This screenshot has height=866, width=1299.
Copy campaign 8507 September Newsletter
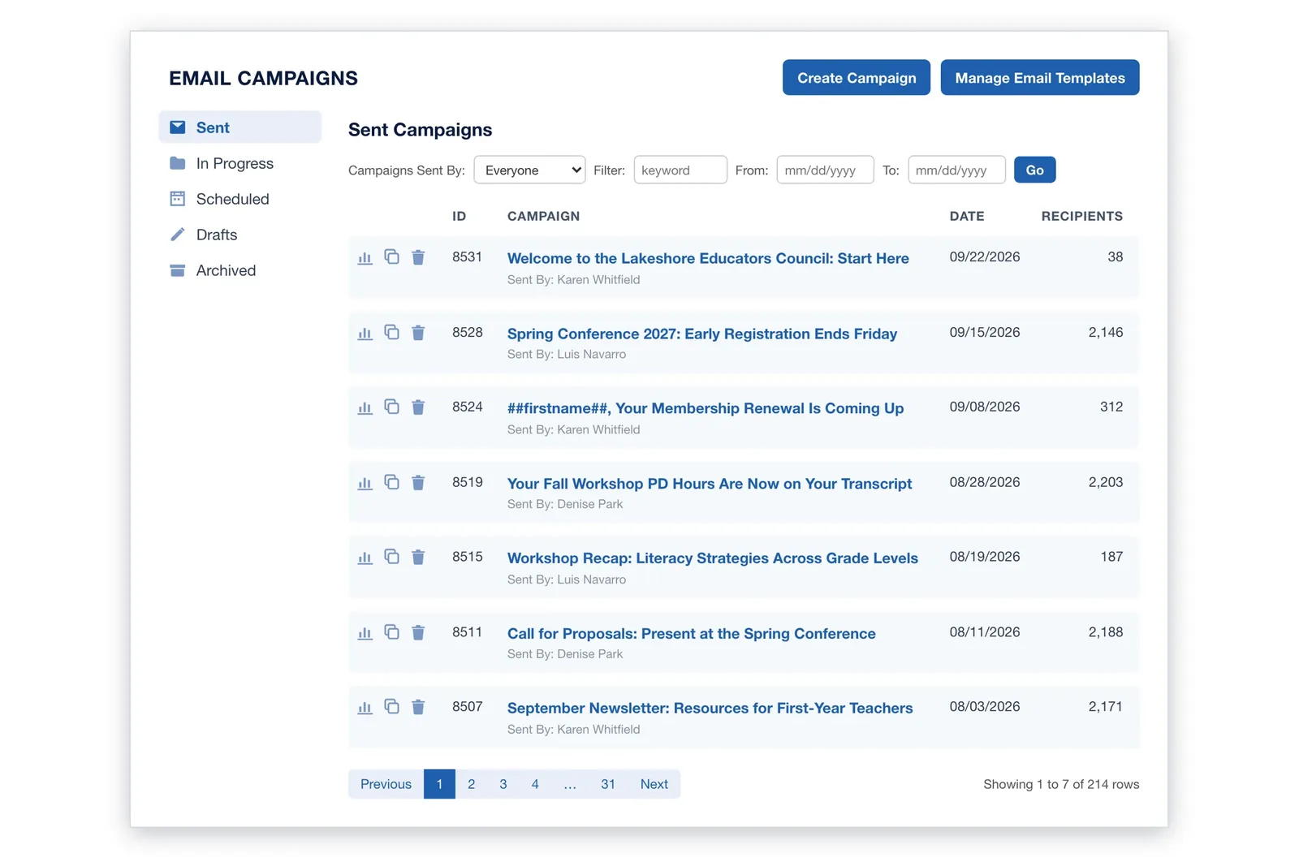tap(391, 706)
